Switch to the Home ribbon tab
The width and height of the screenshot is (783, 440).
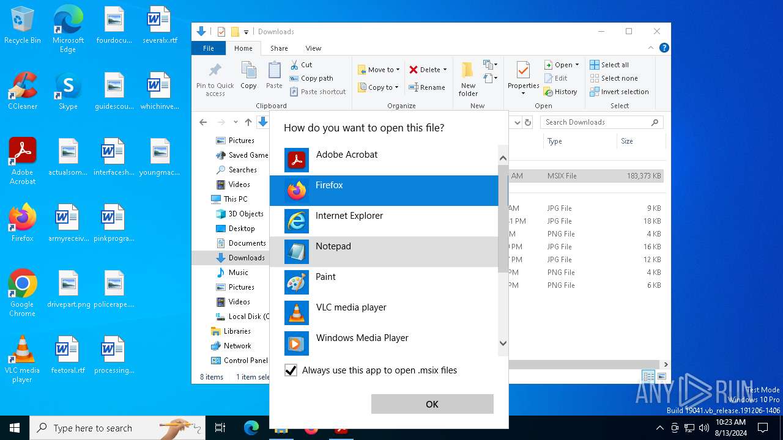(x=243, y=48)
